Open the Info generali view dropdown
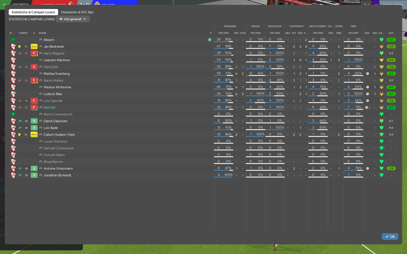The image size is (407, 254). [73, 19]
